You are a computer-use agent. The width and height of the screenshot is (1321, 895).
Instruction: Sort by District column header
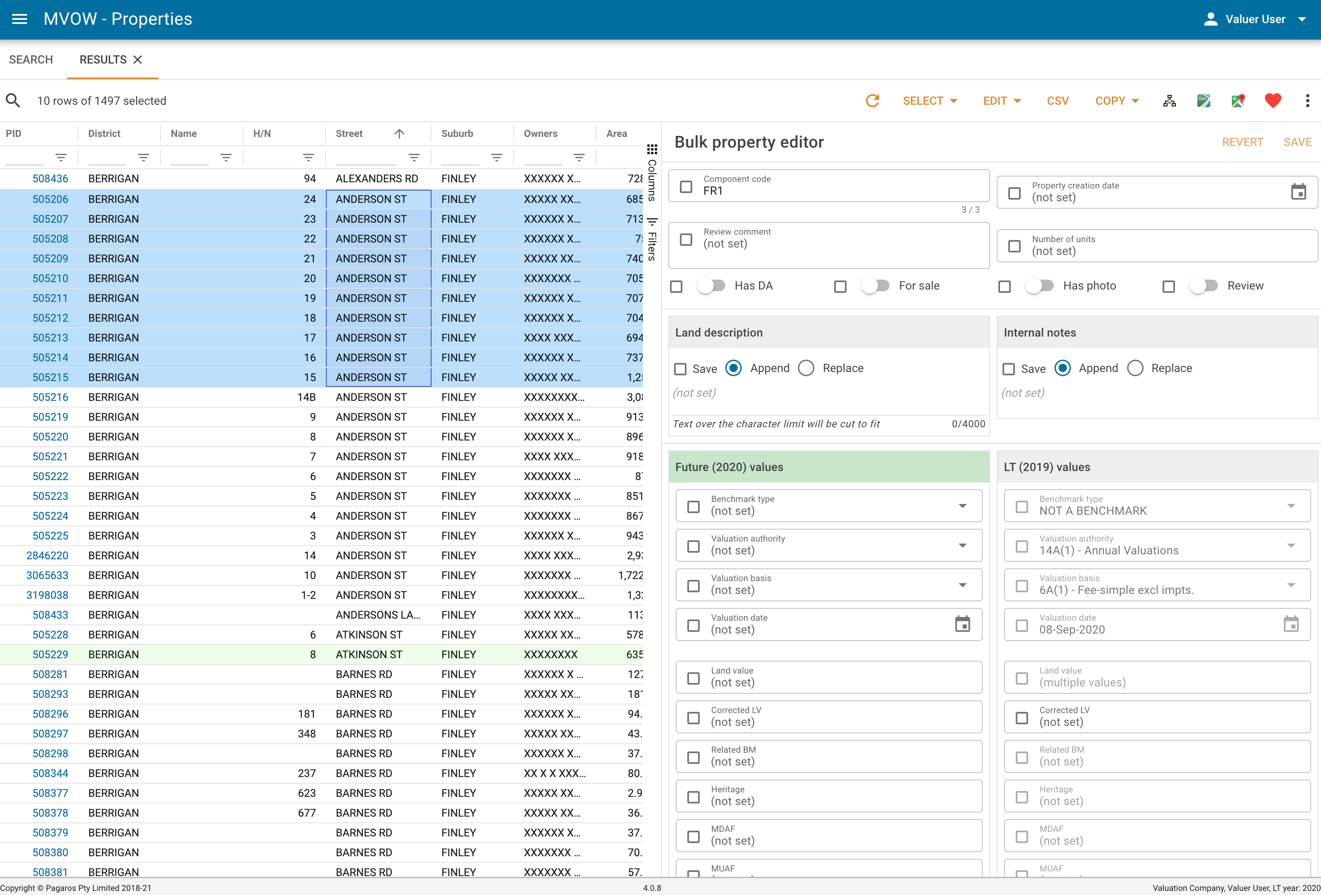click(104, 134)
